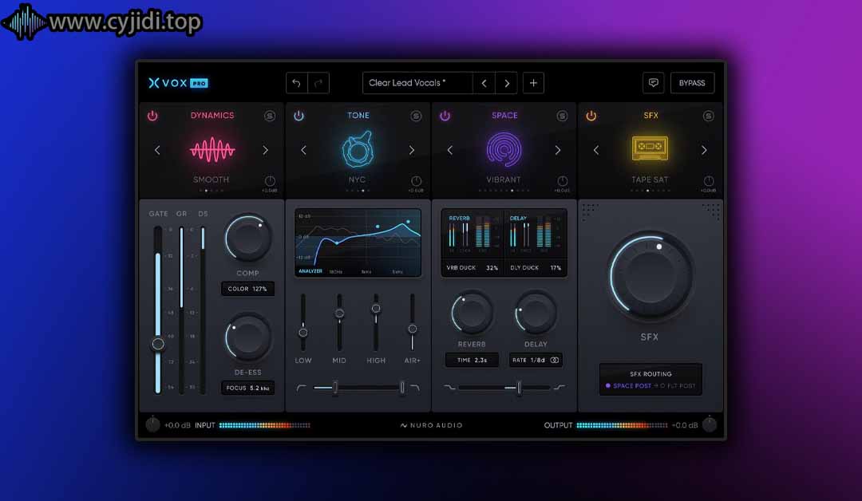The image size is (862, 501).
Task: Click the plus button to save preset
Action: [x=533, y=83]
